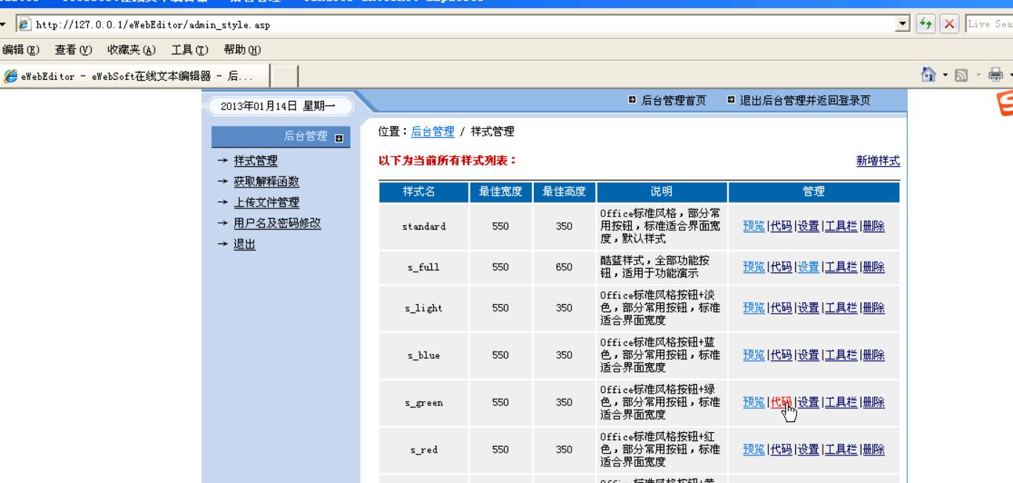The width and height of the screenshot is (1013, 483).
Task: Expand the Home button dropdown arrow
Action: tap(945, 75)
